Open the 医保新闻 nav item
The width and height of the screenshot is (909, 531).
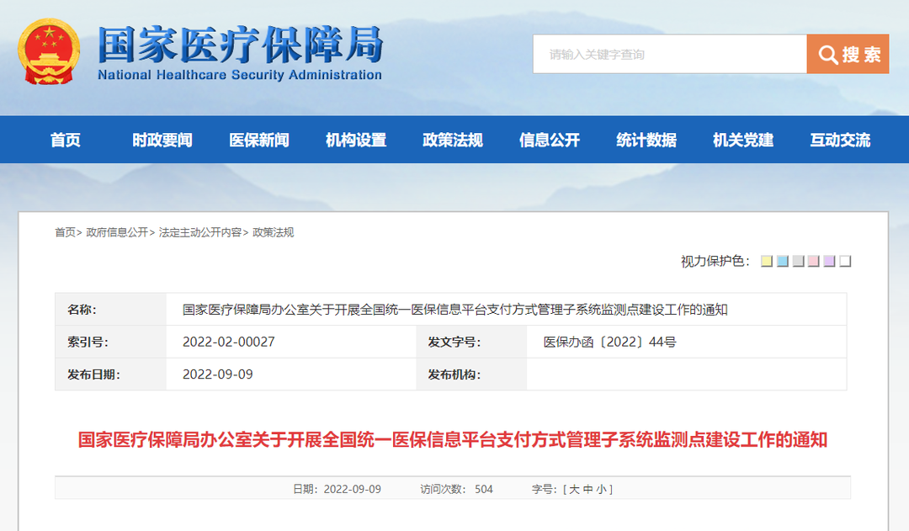259,140
